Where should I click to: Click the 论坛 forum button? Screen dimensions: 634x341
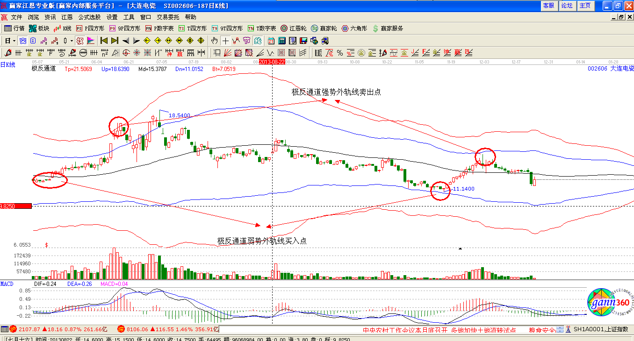(x=567, y=6)
